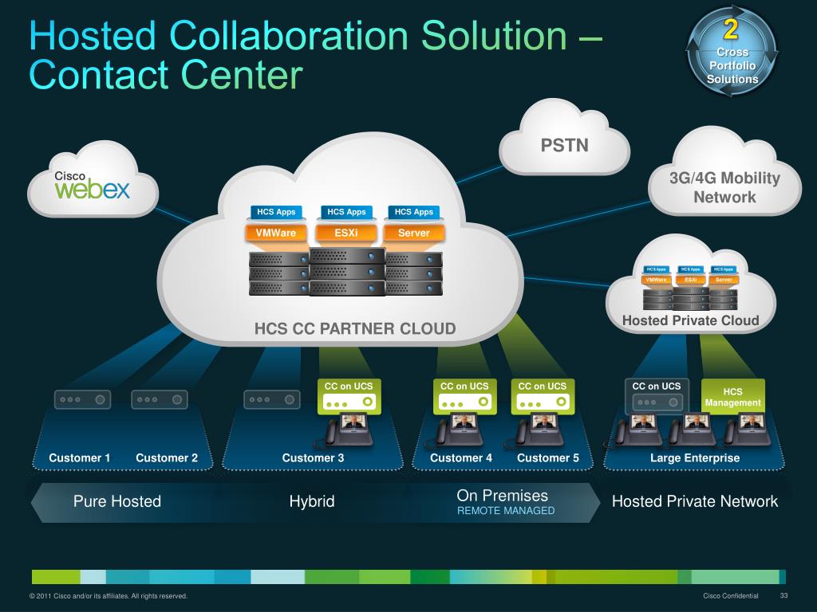
Task: Click the Hosted Private Network label
Action: click(x=695, y=501)
